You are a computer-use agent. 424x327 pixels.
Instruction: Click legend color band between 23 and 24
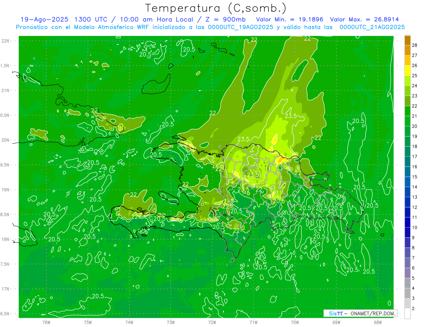407,91
